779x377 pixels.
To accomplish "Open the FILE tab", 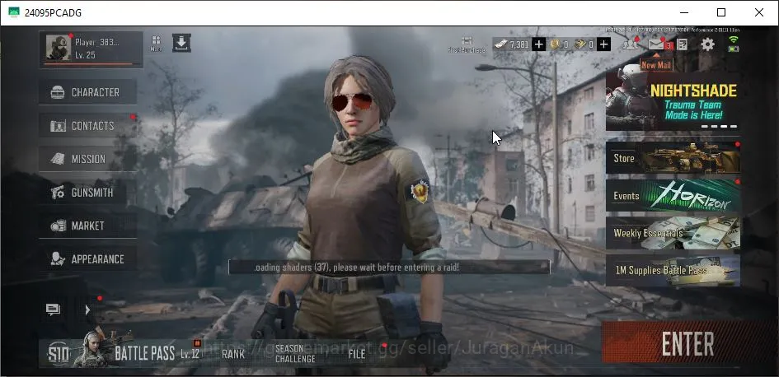I will [x=357, y=354].
